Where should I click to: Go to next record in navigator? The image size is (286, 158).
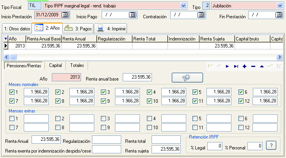click(x=227, y=66)
